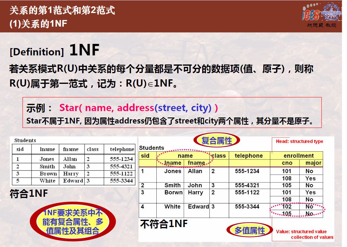Click the Value: structured value annotation
The image size is (347, 247).
305,234
